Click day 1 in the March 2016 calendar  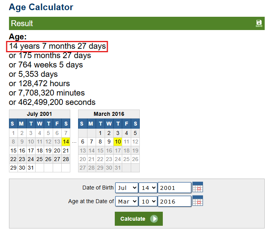[100, 133]
